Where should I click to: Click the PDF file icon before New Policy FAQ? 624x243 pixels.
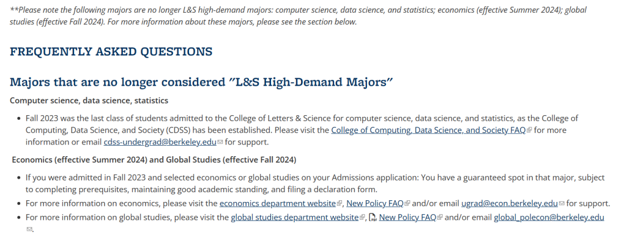pyautogui.click(x=373, y=218)
